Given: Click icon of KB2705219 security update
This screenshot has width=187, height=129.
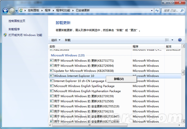Looking at the screenshot, I should tap(52, 106).
